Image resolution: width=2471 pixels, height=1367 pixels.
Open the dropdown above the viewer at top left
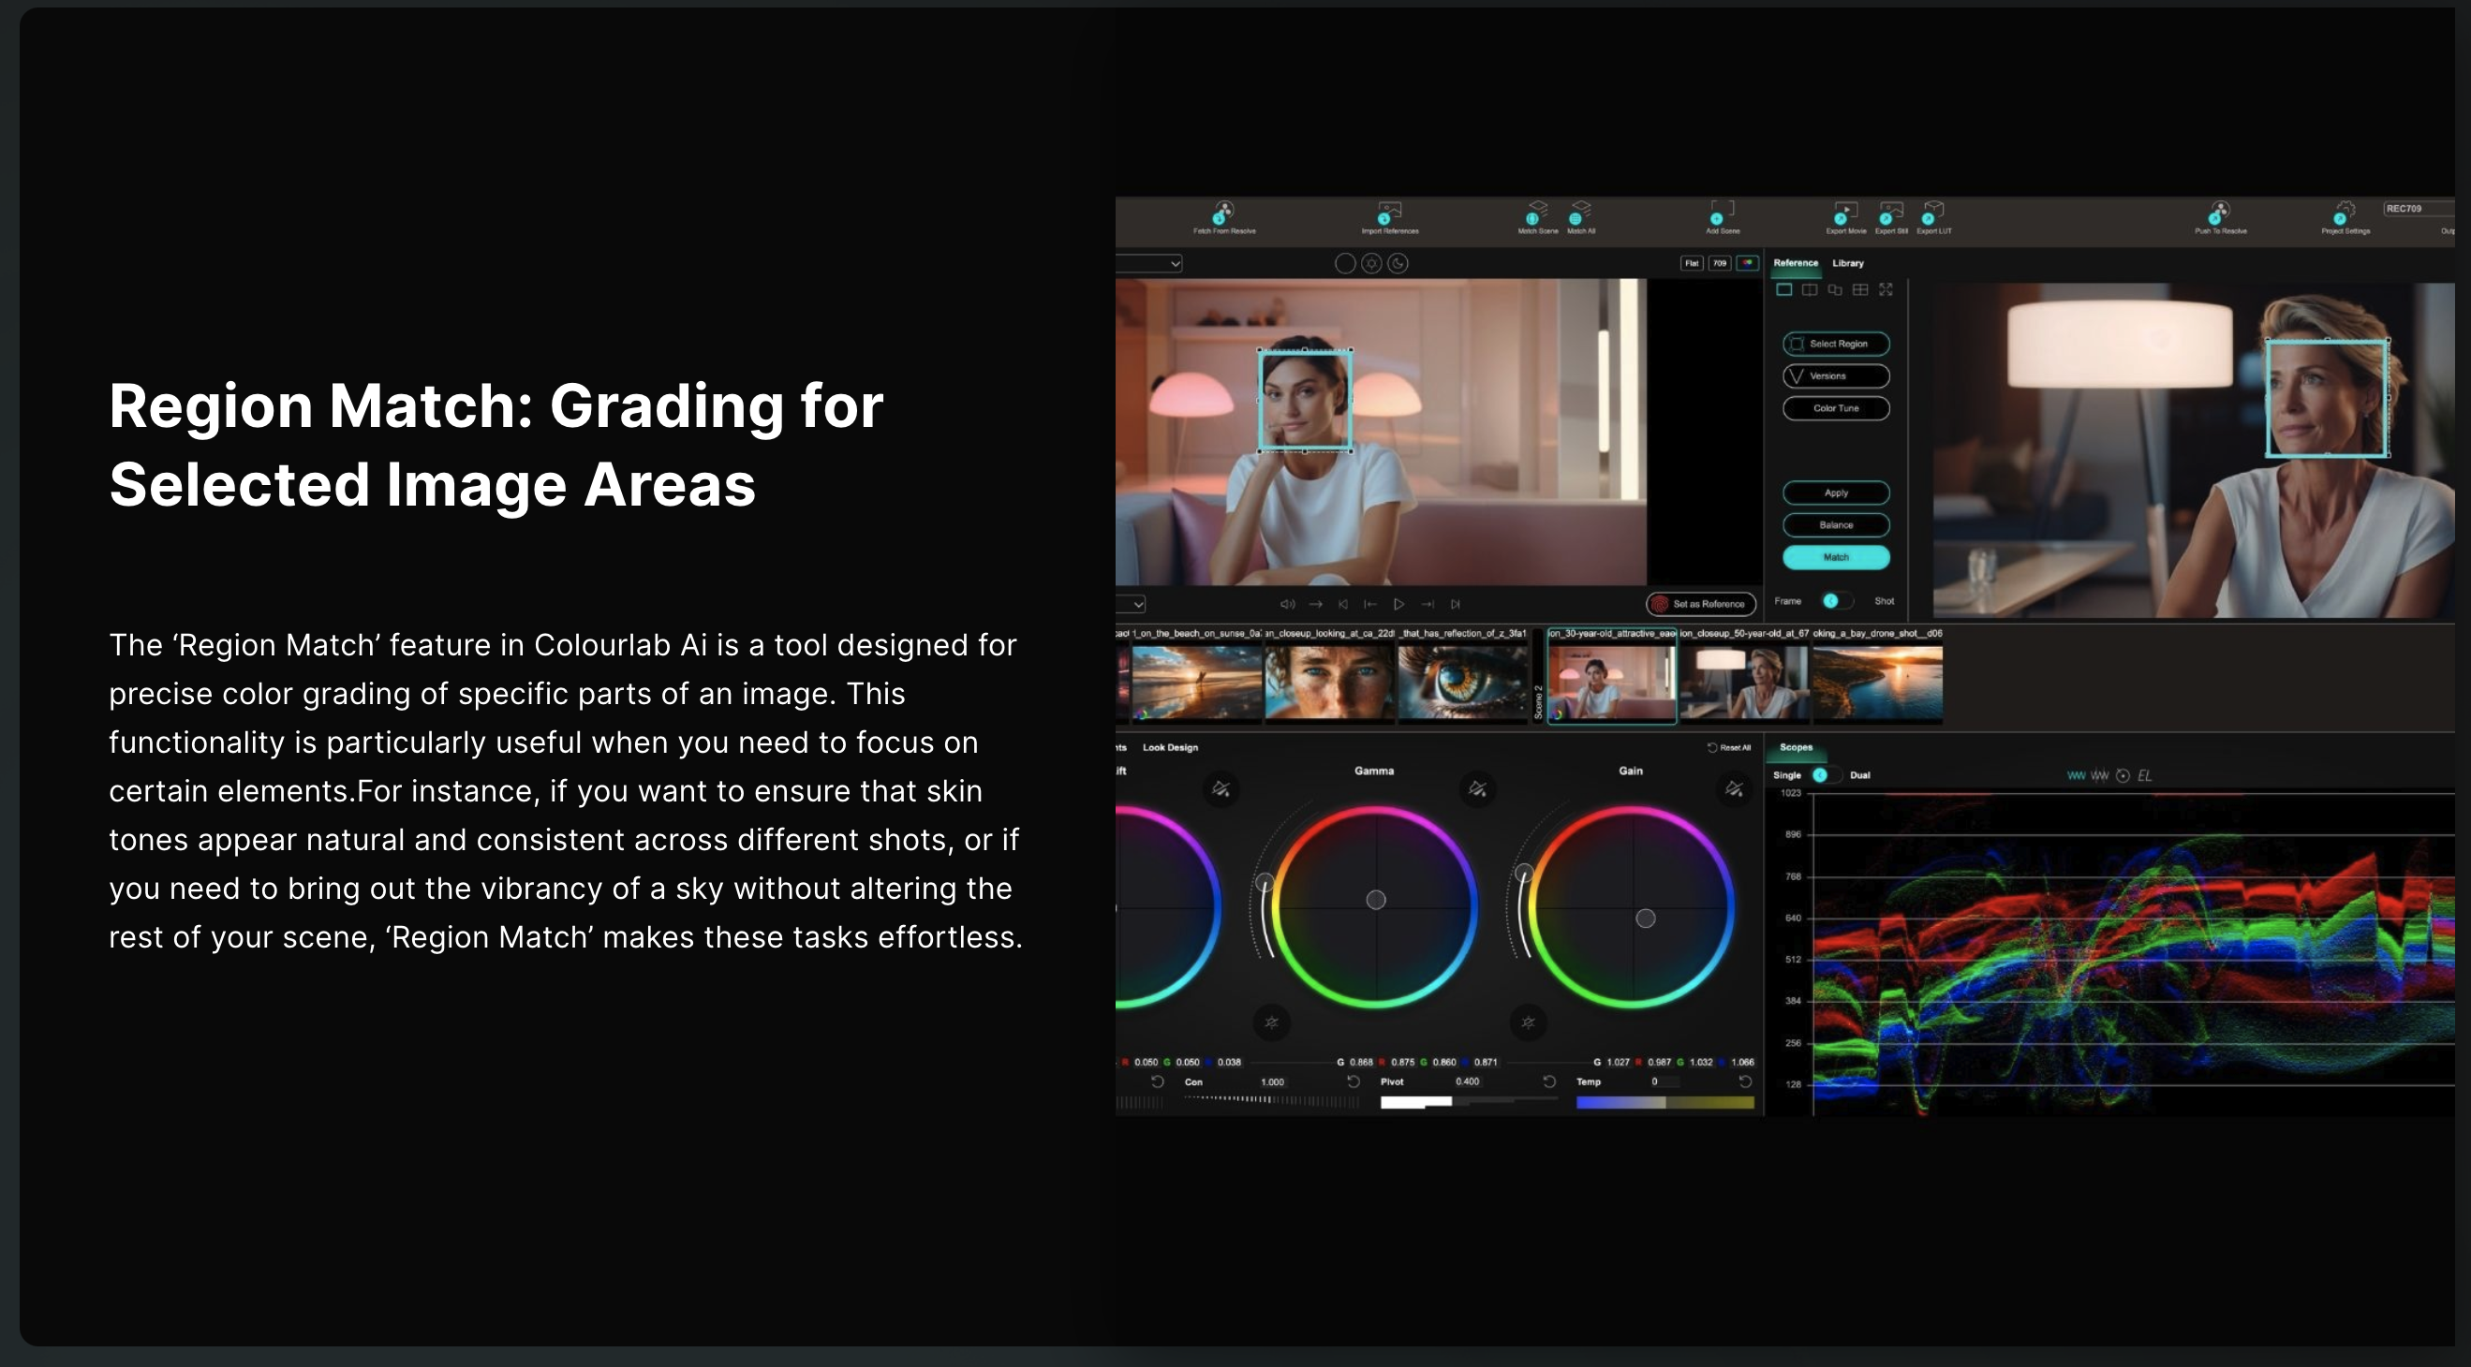[x=1149, y=263]
